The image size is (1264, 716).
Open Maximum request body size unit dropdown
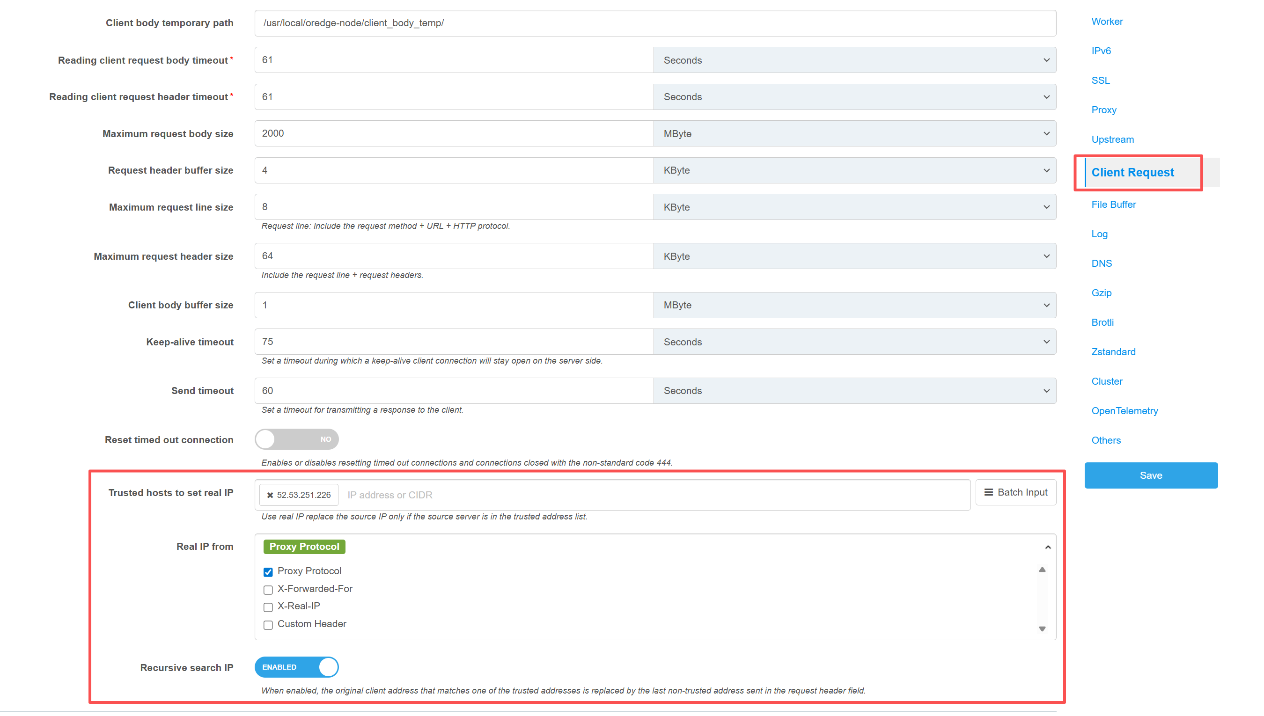[854, 134]
